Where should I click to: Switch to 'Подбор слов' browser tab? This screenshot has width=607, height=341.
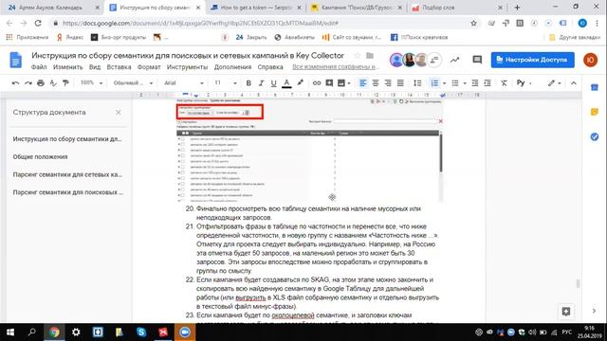pyautogui.click(x=457, y=8)
